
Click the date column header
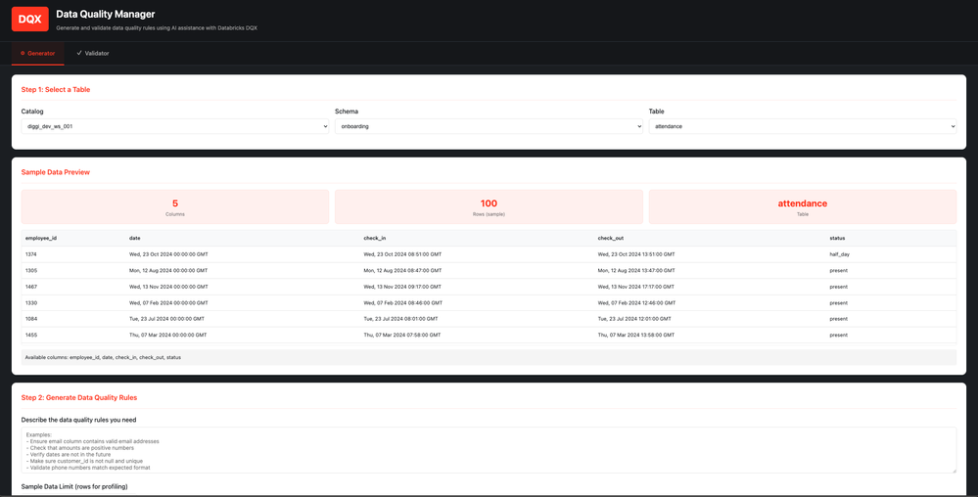tap(135, 238)
